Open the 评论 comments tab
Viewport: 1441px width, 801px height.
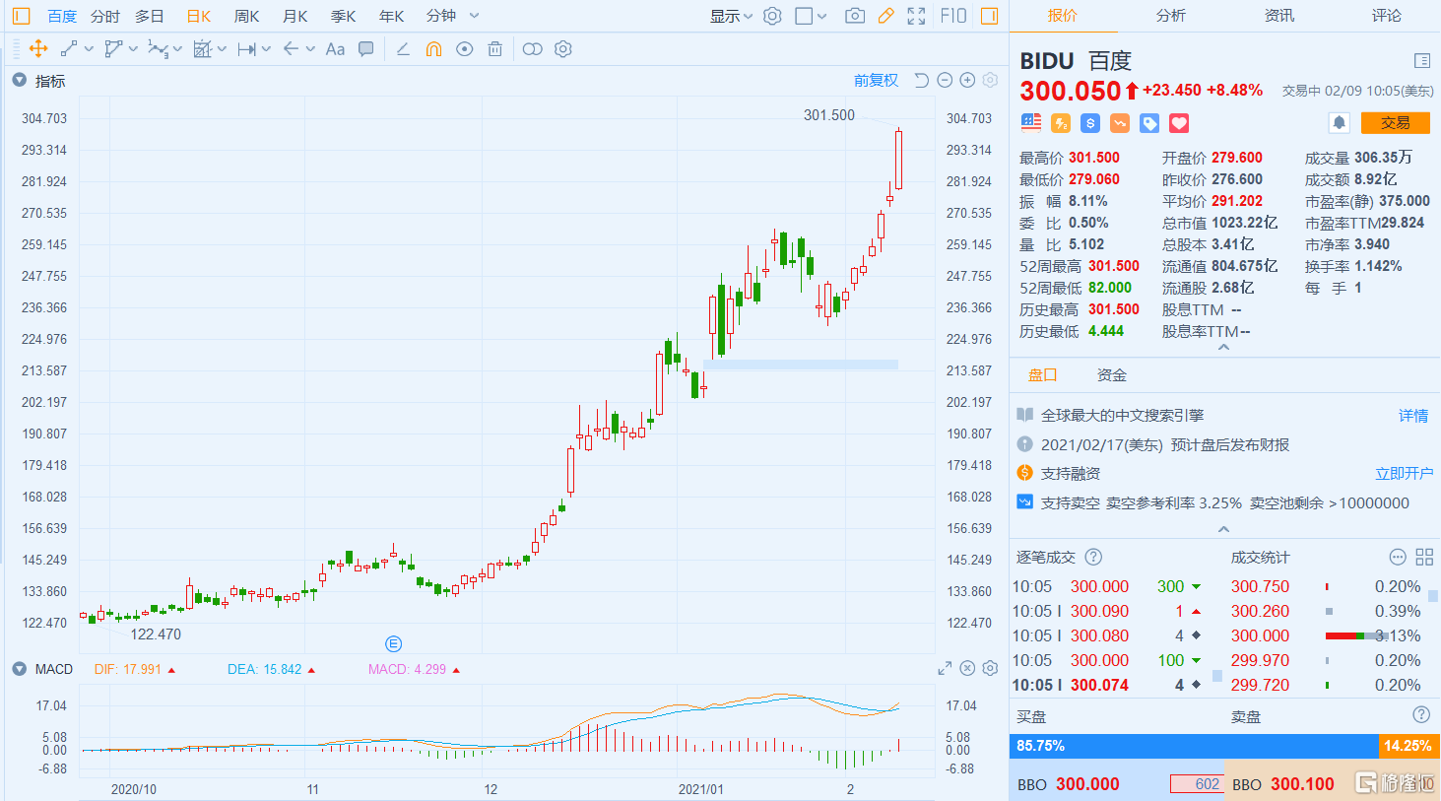click(x=1387, y=15)
